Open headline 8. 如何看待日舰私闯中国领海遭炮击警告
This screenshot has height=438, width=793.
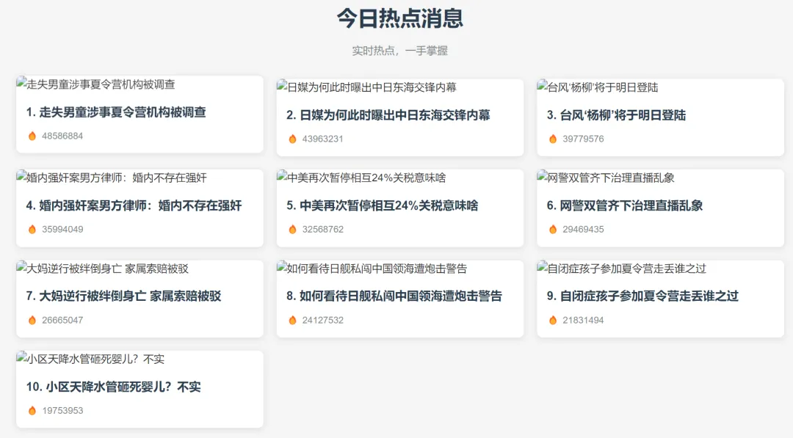click(x=394, y=296)
